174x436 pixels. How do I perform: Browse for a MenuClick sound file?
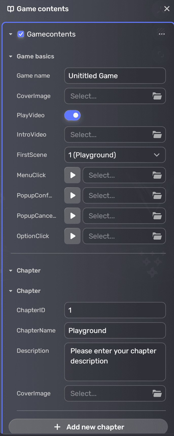pyautogui.click(x=157, y=175)
